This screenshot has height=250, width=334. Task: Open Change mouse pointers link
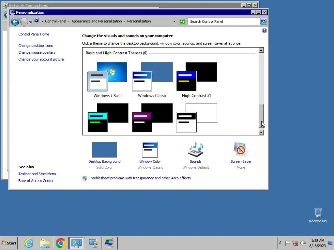pyautogui.click(x=37, y=52)
